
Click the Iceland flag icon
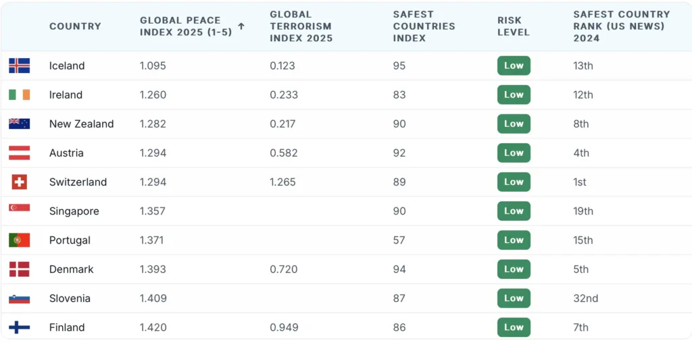point(19,65)
